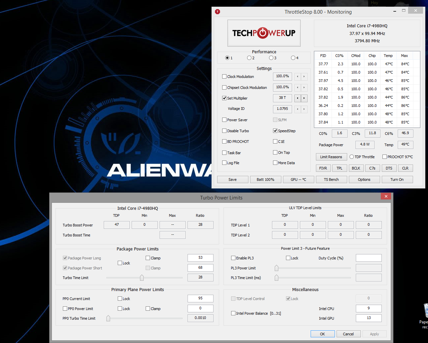Click the CLR button to clear values
The width and height of the screenshot is (428, 343).
coord(405,168)
